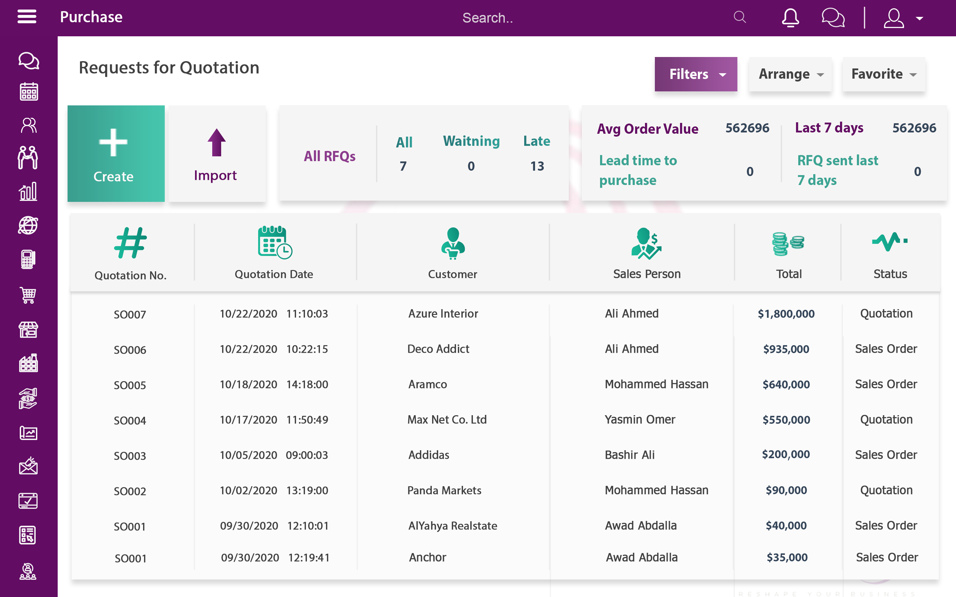Open the store shop sidebar icon
This screenshot has height=597, width=956.
pyautogui.click(x=28, y=329)
